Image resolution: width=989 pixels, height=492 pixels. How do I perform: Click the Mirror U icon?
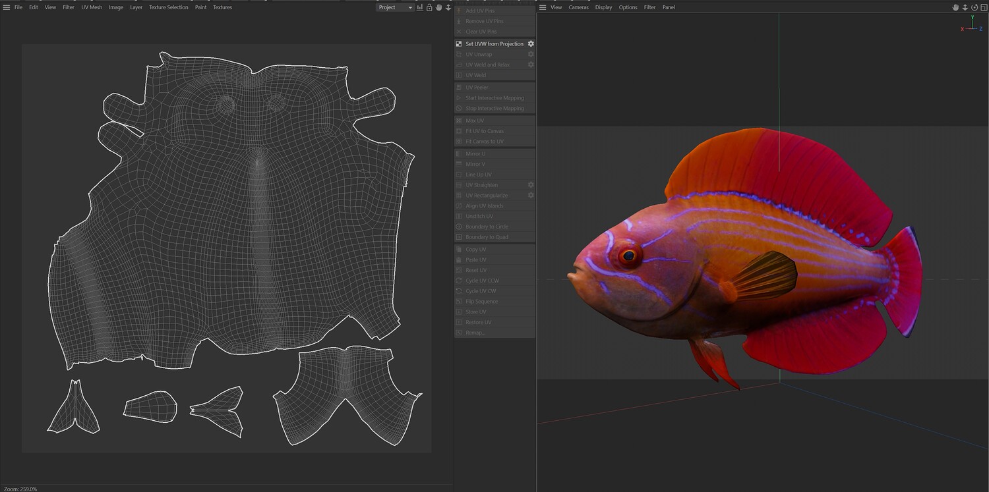point(459,153)
